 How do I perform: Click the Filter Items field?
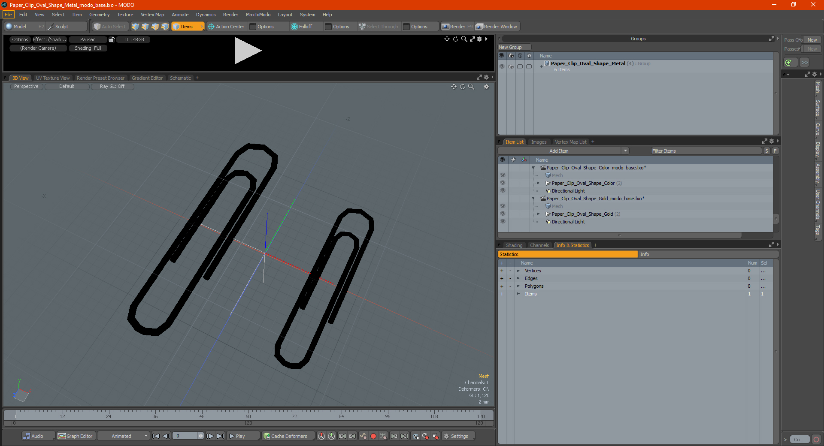coord(706,151)
